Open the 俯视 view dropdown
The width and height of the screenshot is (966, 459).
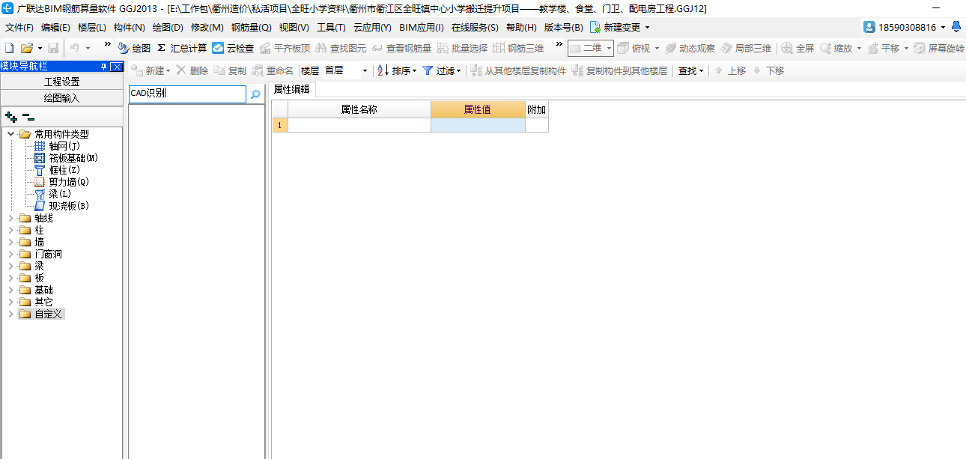point(657,49)
